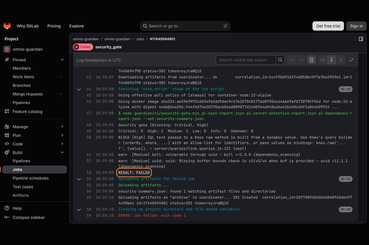Click the Jobs breadcrumb link
Image resolution: width=369 pixels, height=245 pixels.
click(x=140, y=39)
